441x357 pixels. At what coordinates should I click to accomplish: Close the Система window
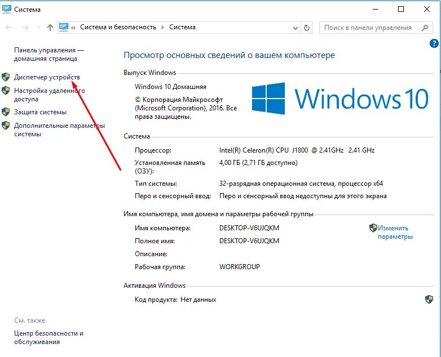pos(427,9)
